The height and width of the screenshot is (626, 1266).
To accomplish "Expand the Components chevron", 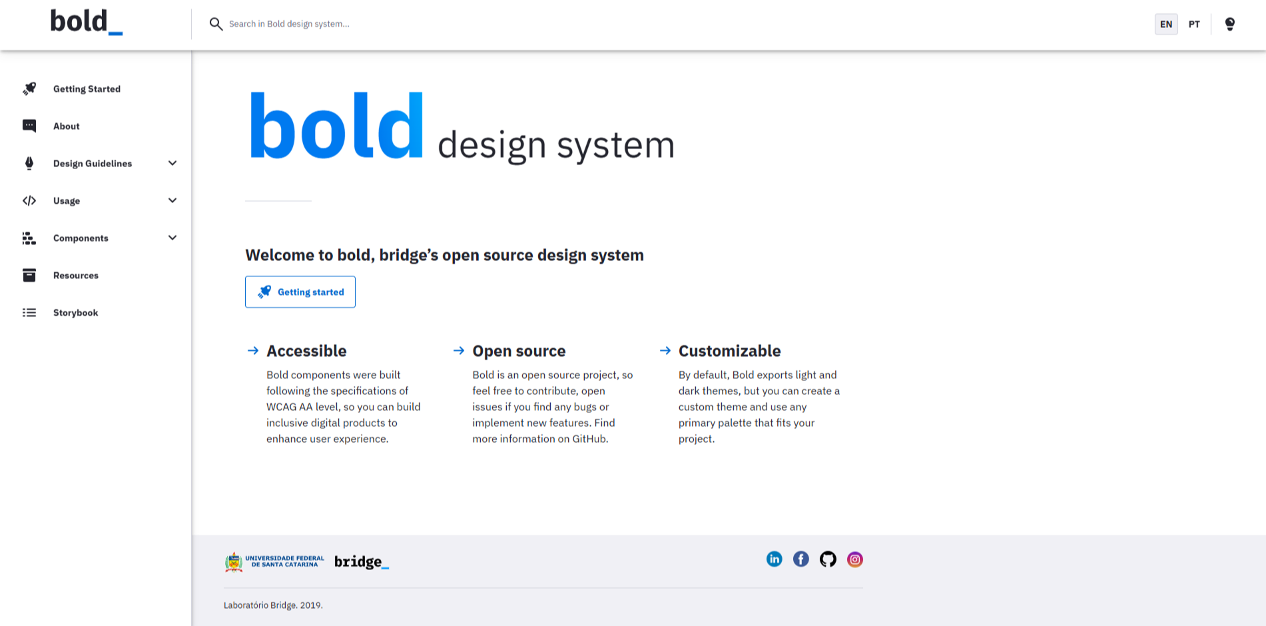I will coord(172,238).
